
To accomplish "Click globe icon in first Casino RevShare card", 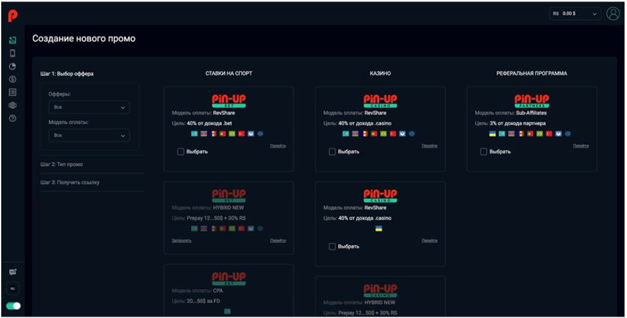I will pyautogui.click(x=412, y=134).
